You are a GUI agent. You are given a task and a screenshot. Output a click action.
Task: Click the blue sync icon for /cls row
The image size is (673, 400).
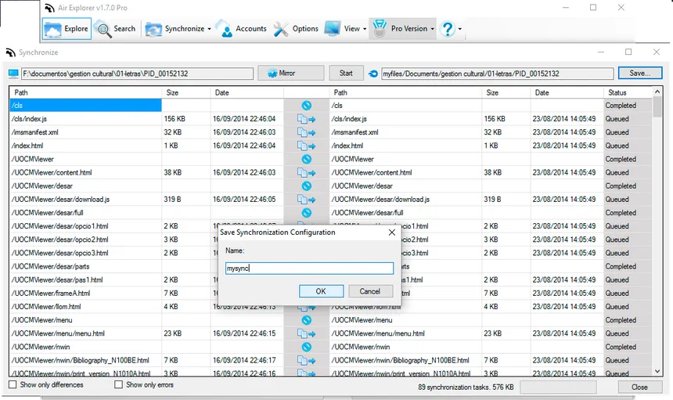pos(307,106)
